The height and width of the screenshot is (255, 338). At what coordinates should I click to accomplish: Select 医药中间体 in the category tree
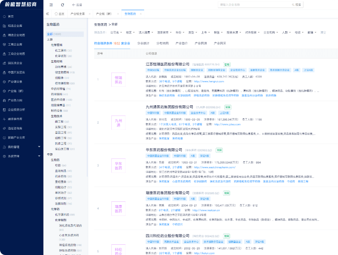(62, 100)
